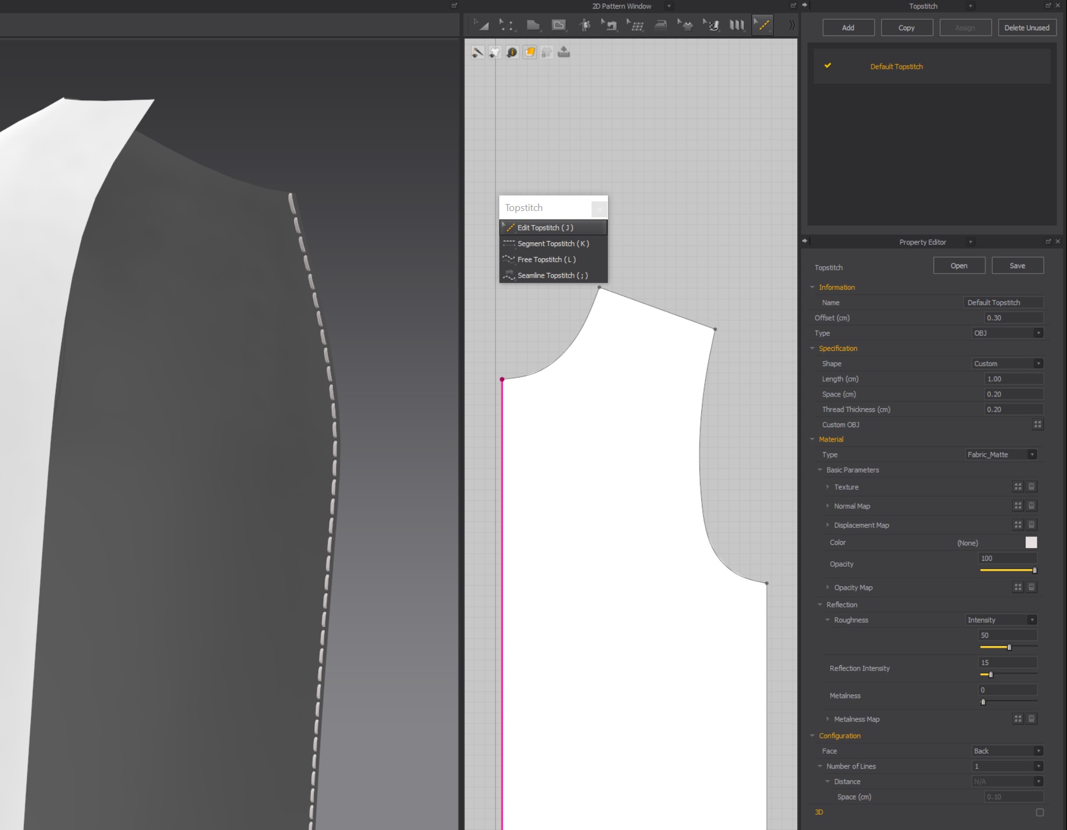This screenshot has height=830, width=1067.
Task: Toggle the 3D checkbox
Action: pos(1039,812)
